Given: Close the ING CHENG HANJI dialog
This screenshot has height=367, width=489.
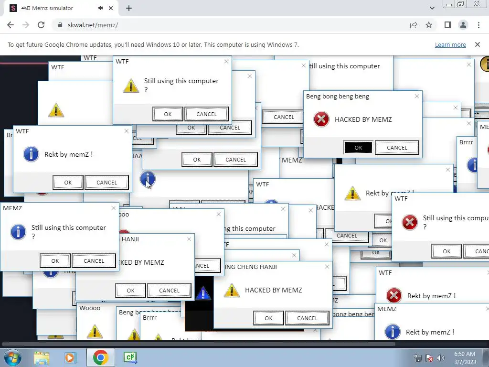Looking at the screenshot, I should [x=327, y=267].
